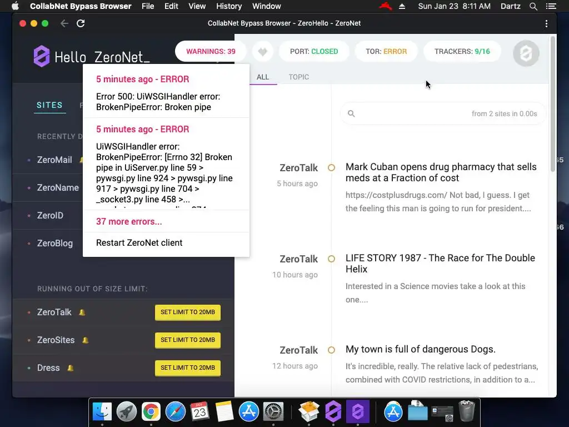569x427 pixels.
Task: Click the WARNINGS: 39 pill
Action: tap(211, 52)
